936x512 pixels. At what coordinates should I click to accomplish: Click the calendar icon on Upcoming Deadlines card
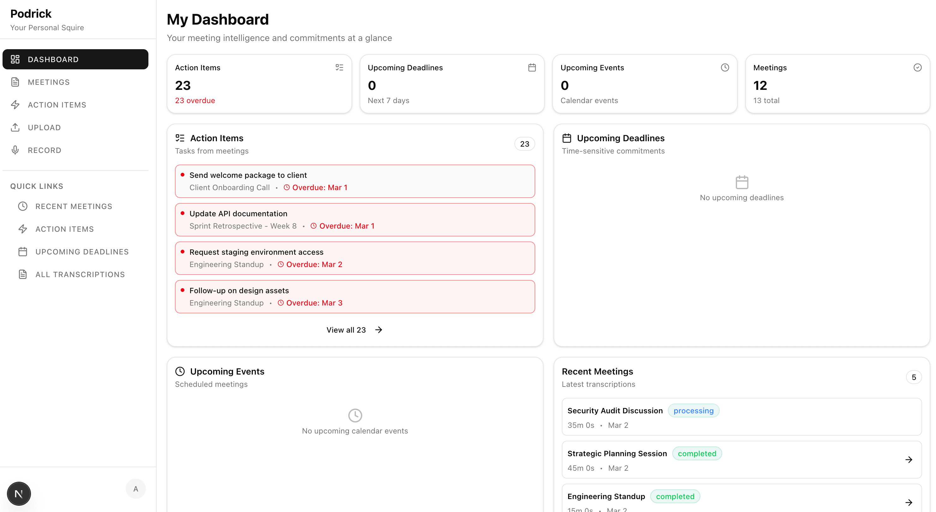pos(532,67)
